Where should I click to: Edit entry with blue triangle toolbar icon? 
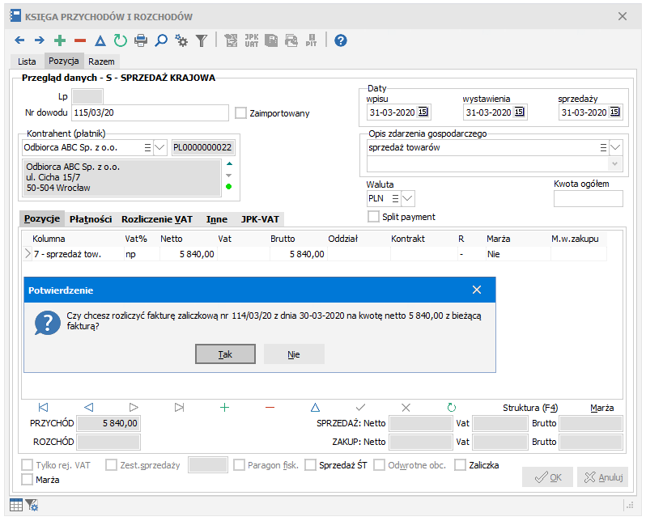click(x=100, y=40)
